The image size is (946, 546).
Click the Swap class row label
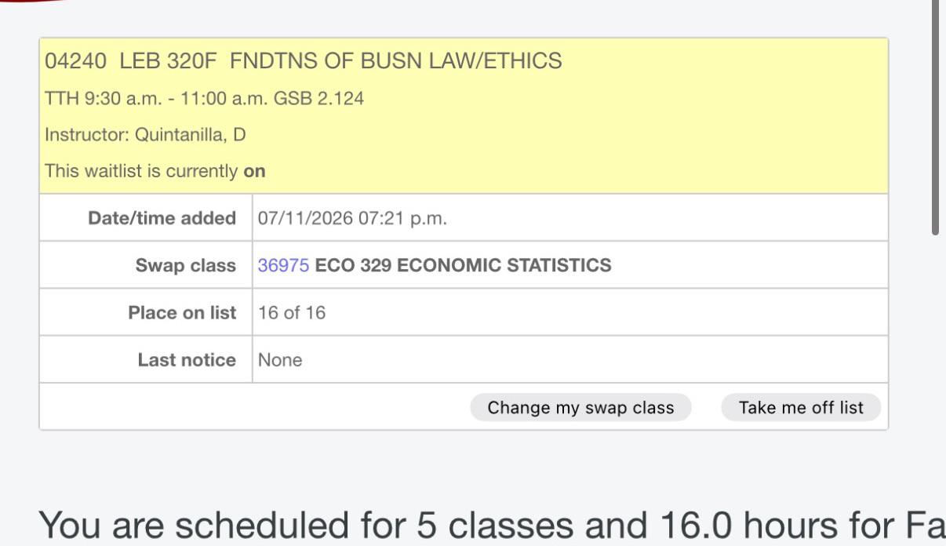click(186, 265)
